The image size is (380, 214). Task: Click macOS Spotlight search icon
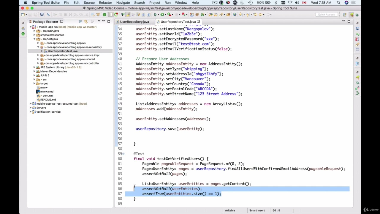pos(338,3)
